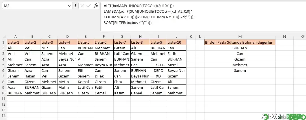Click the ExcelDepo logo watermark

[283, 117]
